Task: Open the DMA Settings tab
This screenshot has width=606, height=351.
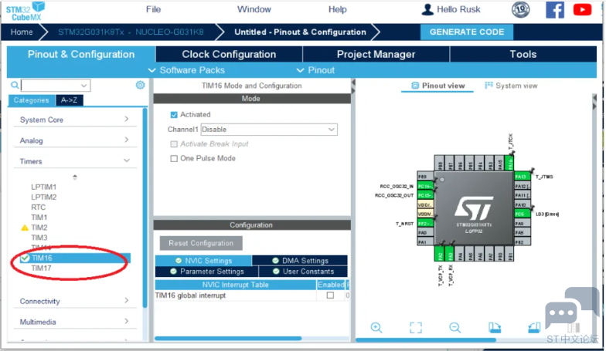Action: tap(300, 261)
